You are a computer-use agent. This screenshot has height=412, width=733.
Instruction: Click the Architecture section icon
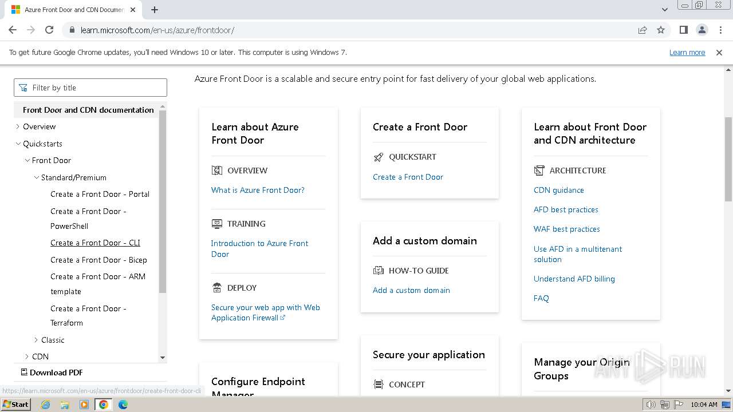539,170
